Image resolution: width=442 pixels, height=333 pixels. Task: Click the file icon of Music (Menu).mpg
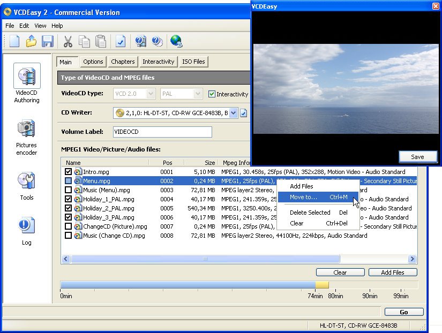point(78,190)
